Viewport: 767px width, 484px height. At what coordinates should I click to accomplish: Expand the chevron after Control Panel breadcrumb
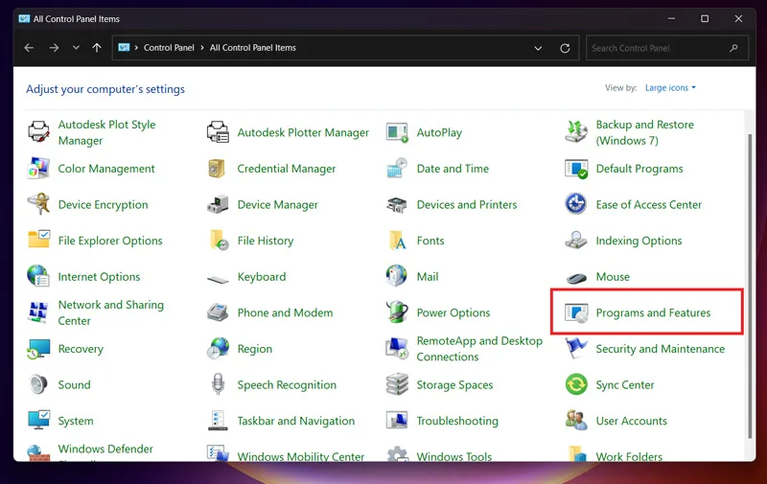click(x=202, y=47)
